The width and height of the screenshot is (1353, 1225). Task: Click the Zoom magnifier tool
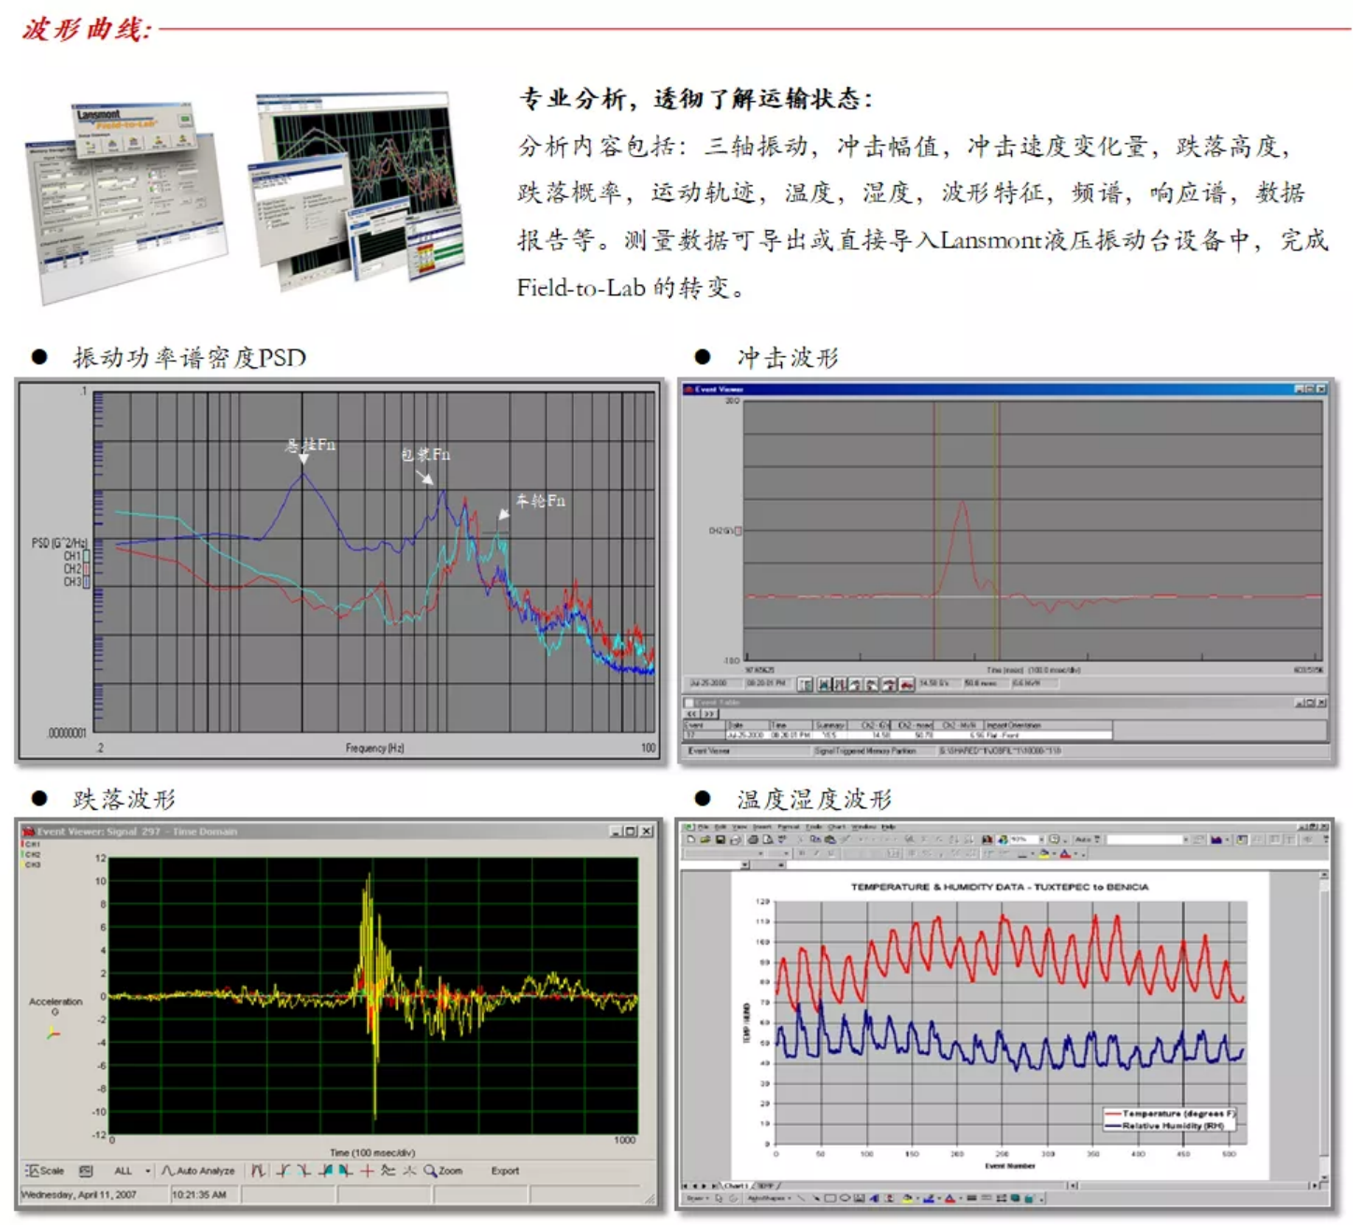443,1171
